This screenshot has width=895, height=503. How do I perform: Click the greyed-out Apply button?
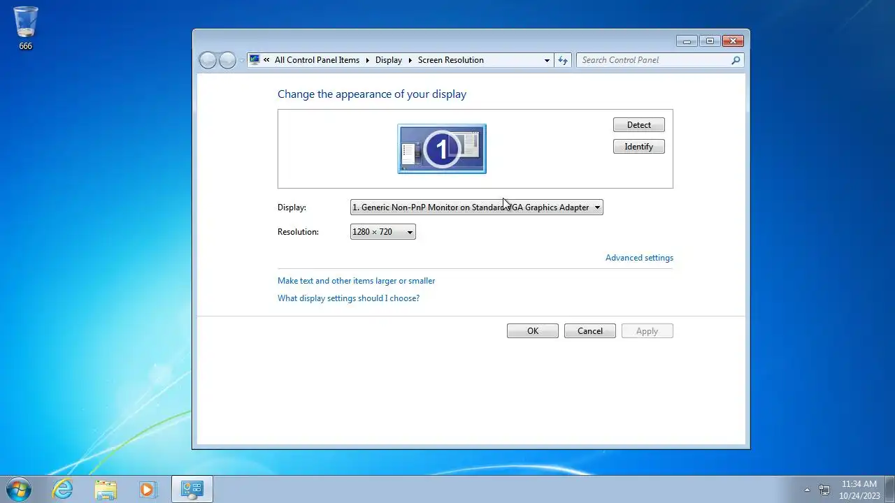coord(647,331)
